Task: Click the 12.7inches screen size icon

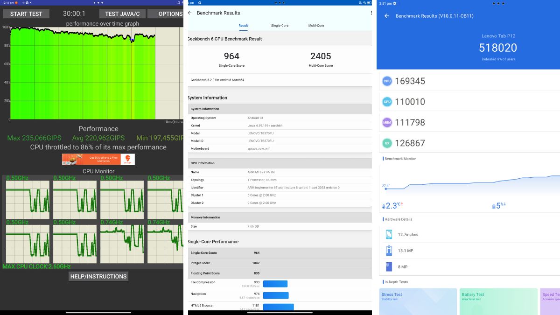Action: (x=389, y=234)
